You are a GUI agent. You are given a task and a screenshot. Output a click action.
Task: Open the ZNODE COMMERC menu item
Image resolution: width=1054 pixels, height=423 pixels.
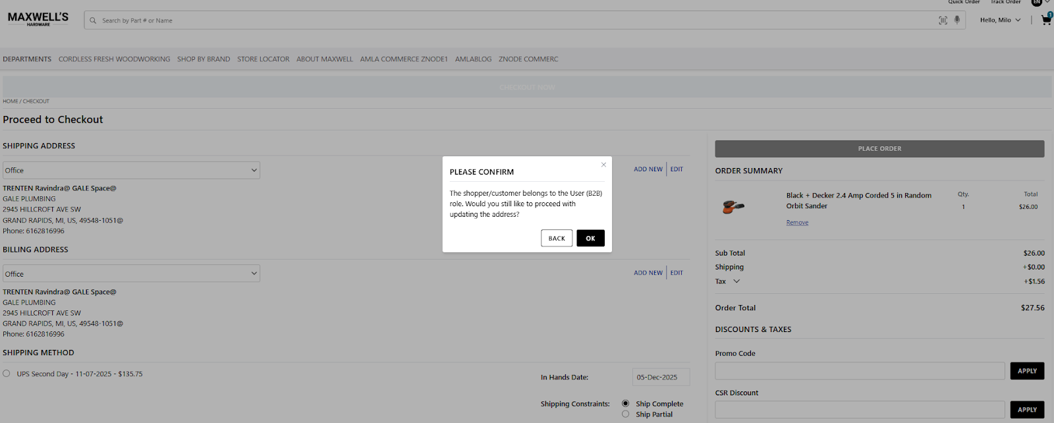click(528, 59)
